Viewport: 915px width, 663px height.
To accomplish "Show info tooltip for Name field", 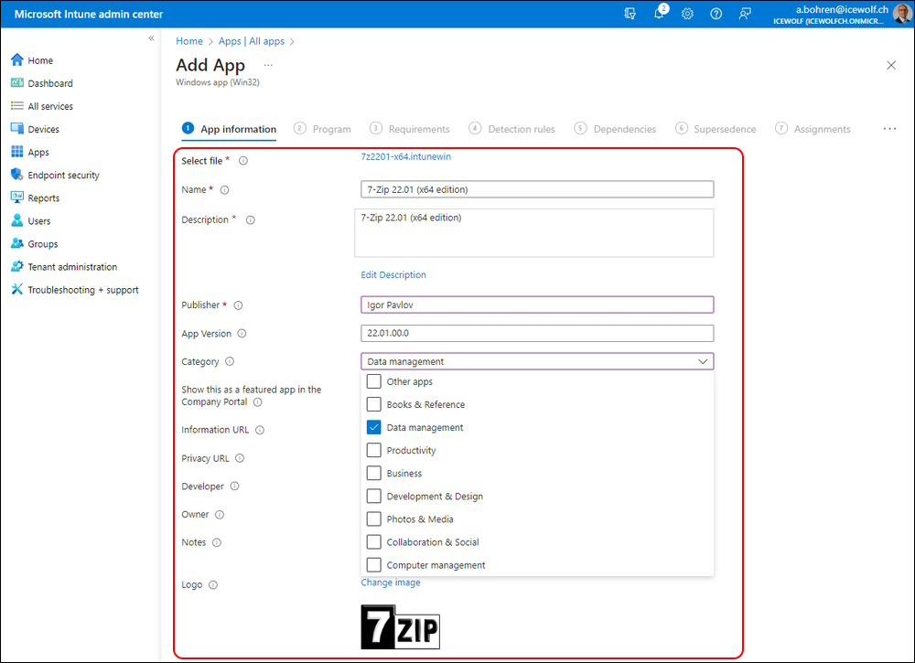I will pyautogui.click(x=225, y=190).
